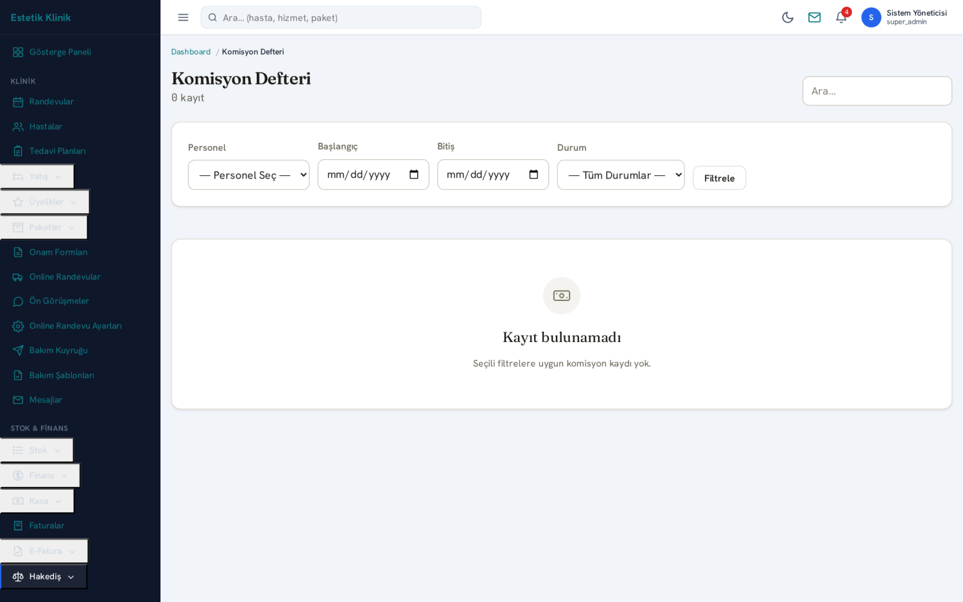Open the notifications bell

pos(841,17)
